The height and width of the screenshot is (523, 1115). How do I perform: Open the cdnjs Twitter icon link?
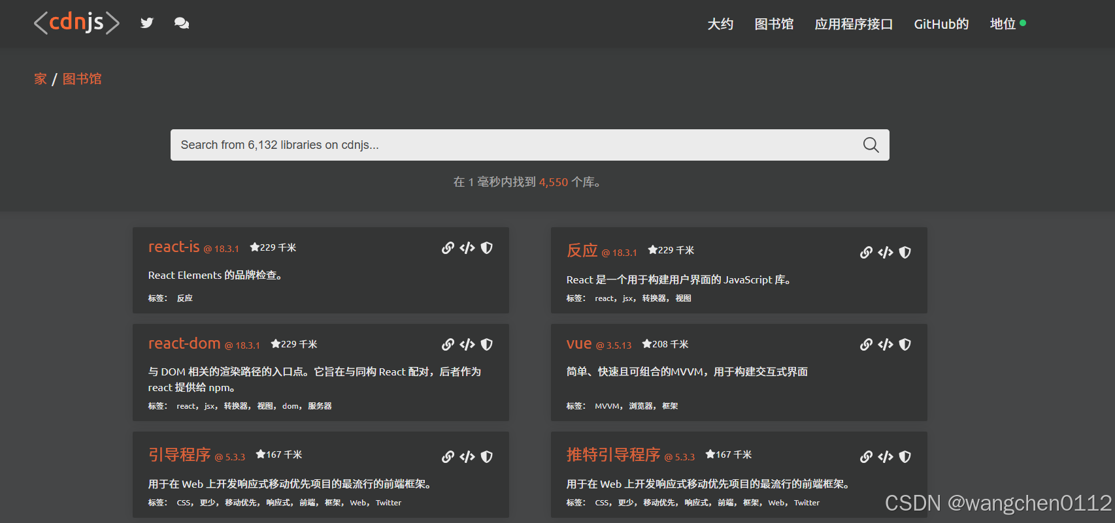[x=147, y=23]
